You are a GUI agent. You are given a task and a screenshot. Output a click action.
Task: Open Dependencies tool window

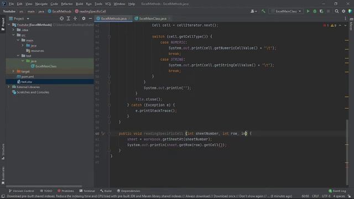(x=128, y=191)
